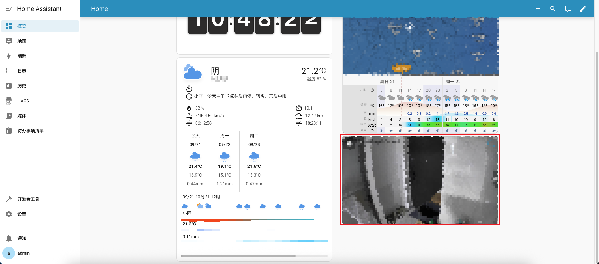Open the assistant chat icon
Viewport: 599px width, 264px height.
click(568, 9)
